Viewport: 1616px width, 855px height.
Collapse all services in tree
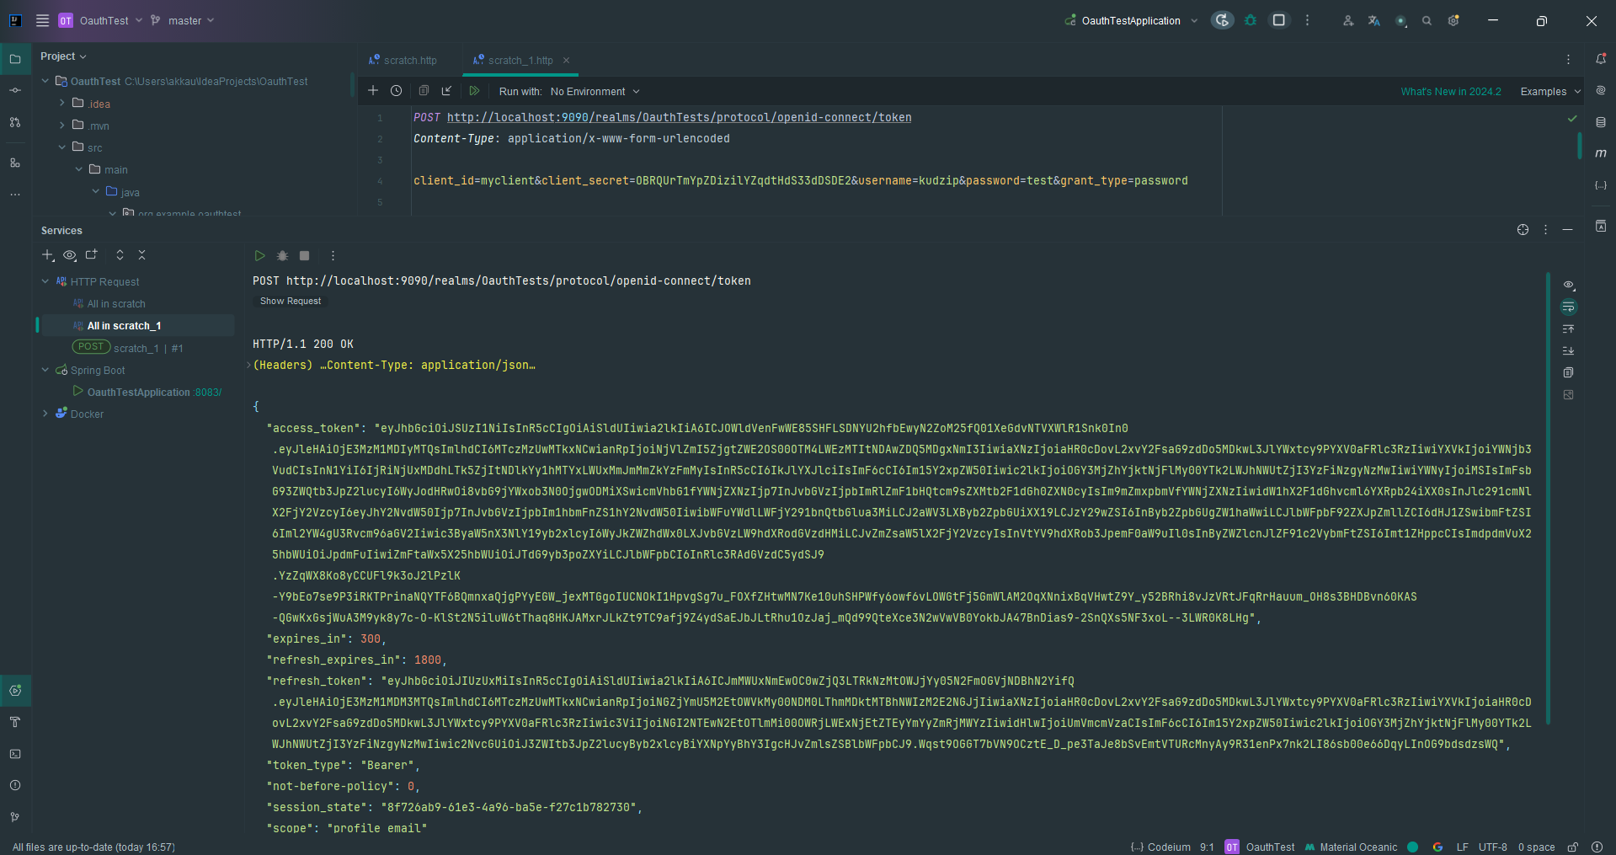pyautogui.click(x=141, y=254)
